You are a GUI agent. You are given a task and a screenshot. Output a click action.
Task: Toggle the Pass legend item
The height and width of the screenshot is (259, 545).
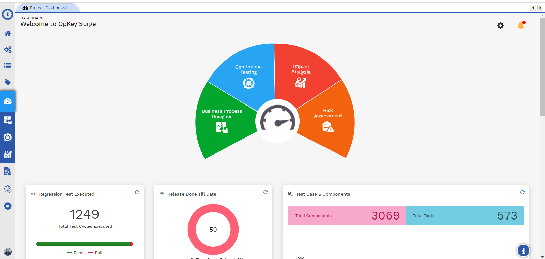click(x=75, y=253)
